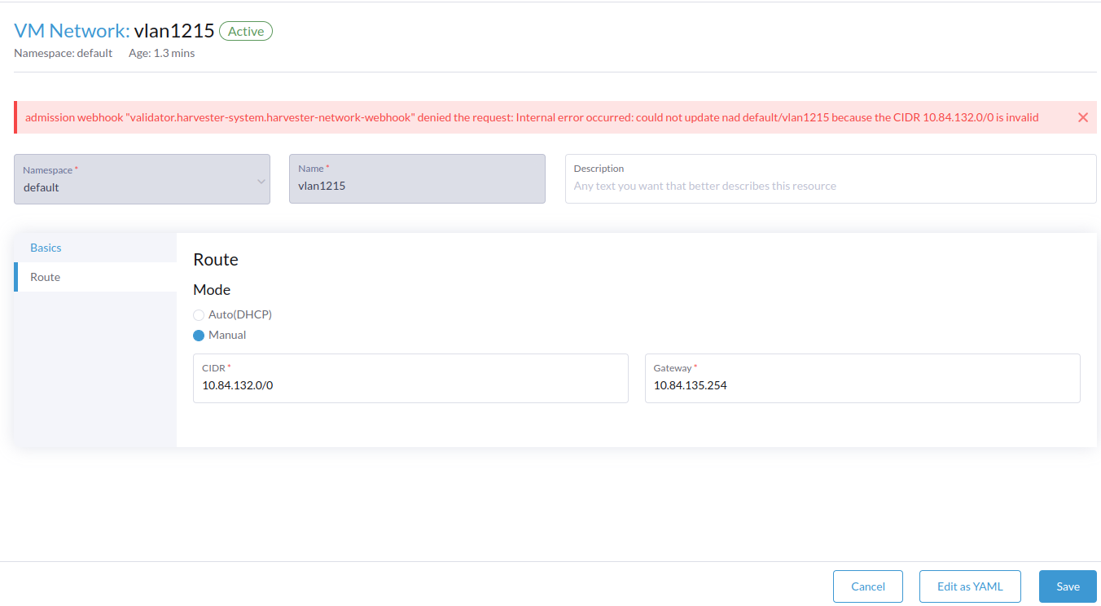This screenshot has height=606, width=1101.
Task: Switch to the Basics tab
Action: tap(46, 247)
